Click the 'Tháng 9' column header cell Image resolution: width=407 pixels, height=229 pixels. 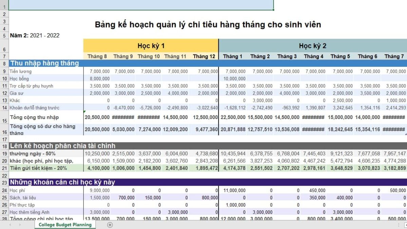(123, 56)
